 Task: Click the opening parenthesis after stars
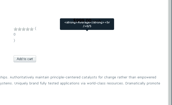pyautogui.click(x=36, y=29)
